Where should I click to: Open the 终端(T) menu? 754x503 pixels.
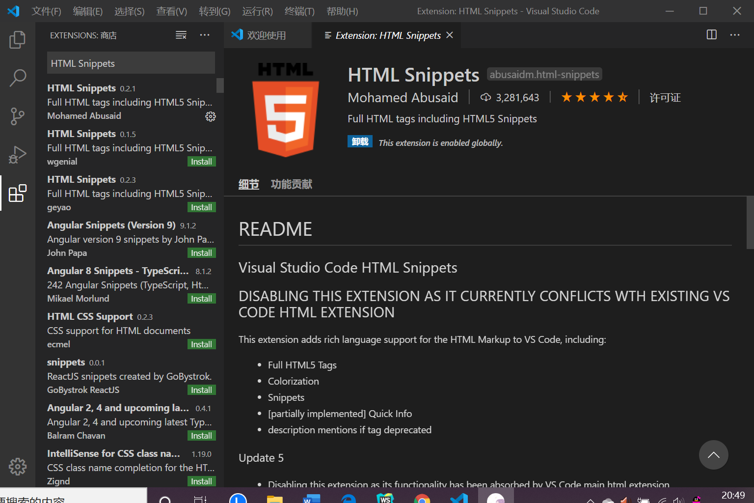pos(299,11)
